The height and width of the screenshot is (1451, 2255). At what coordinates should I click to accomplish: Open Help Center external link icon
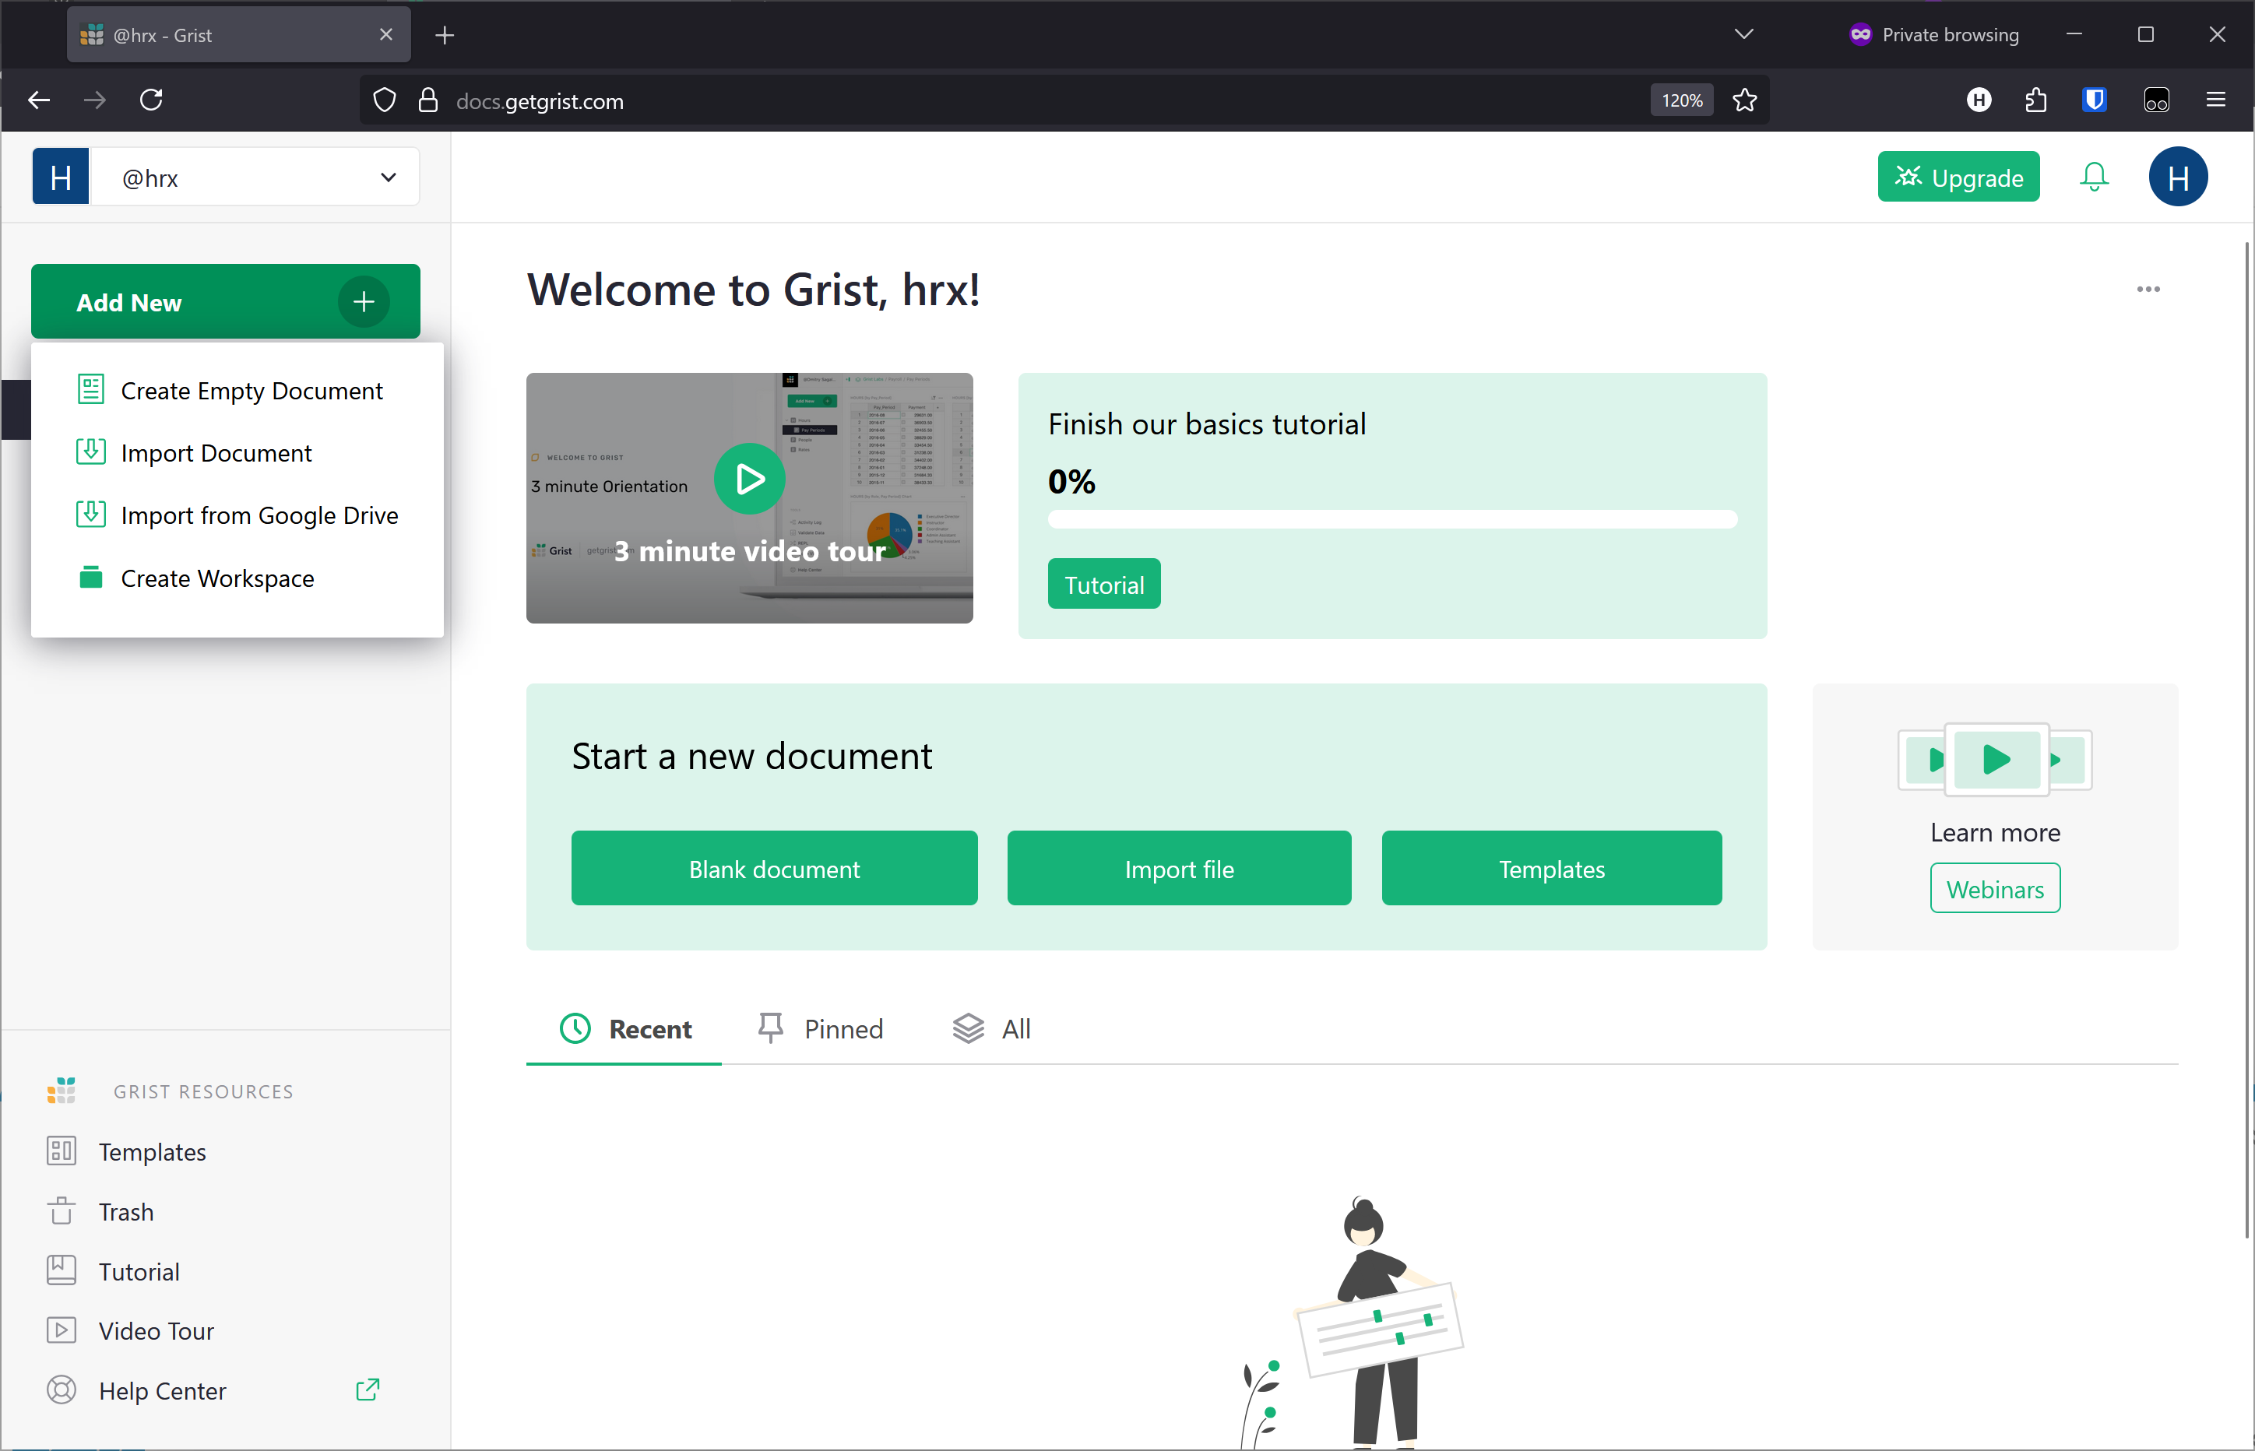click(368, 1390)
